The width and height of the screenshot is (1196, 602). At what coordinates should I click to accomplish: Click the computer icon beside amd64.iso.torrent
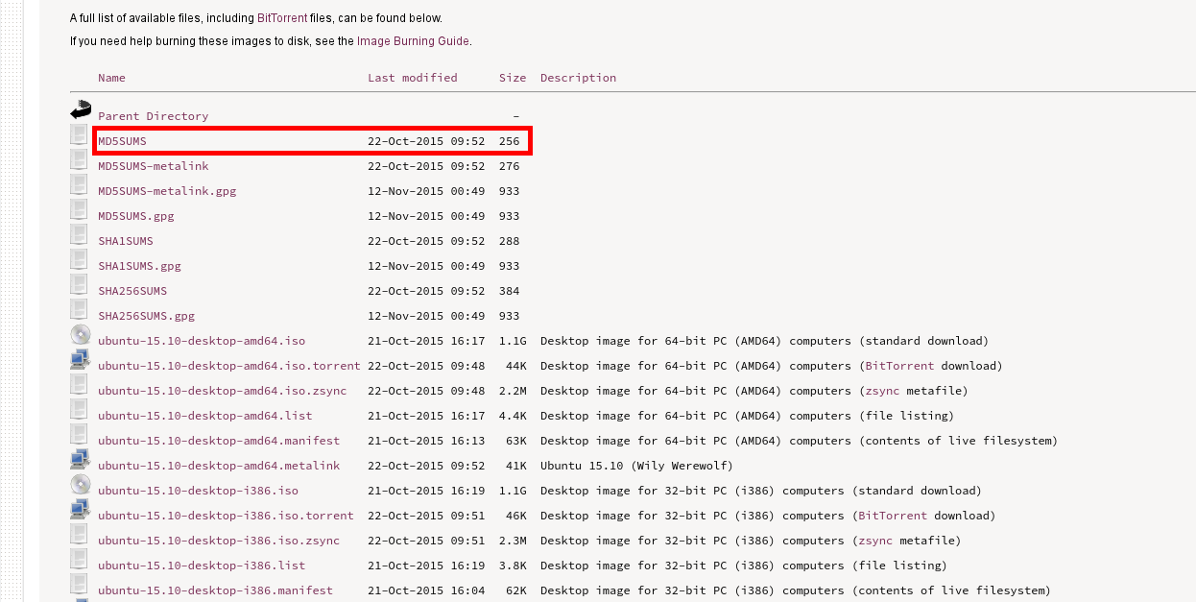80,361
